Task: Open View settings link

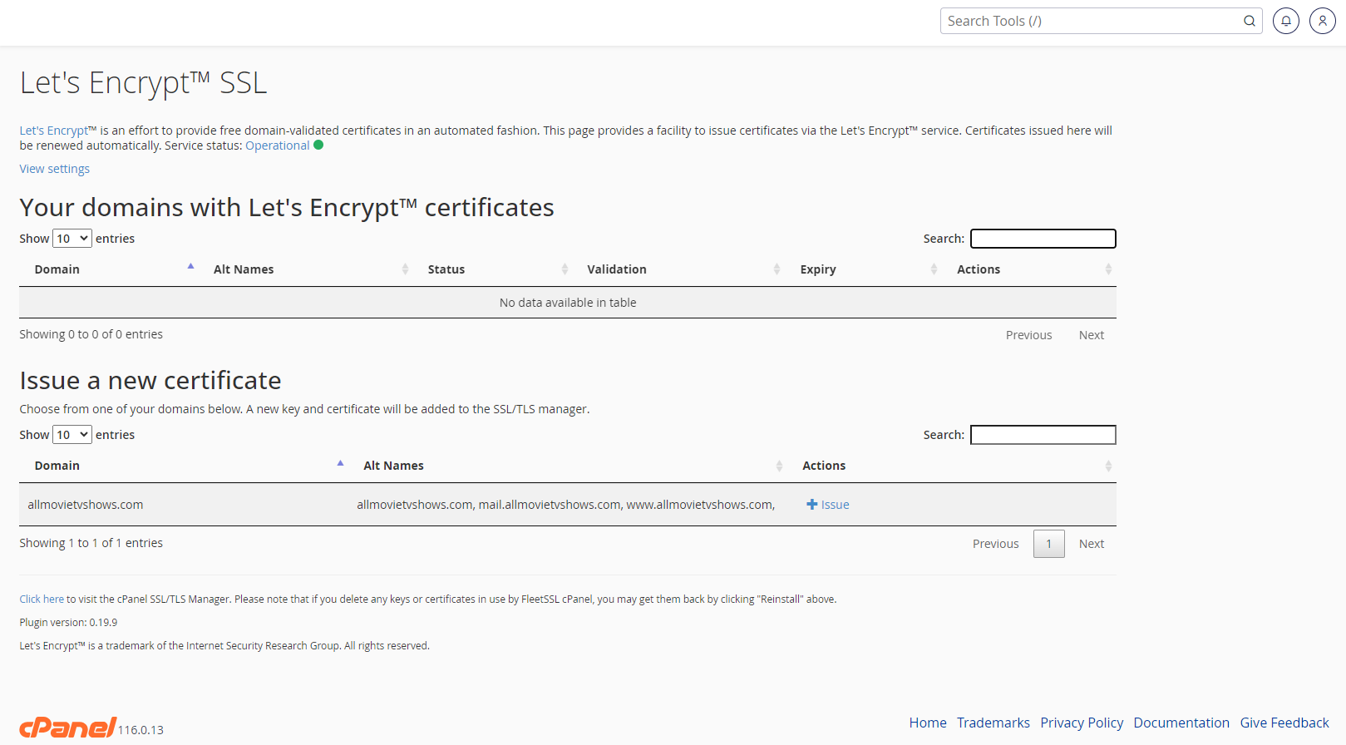Action: pyautogui.click(x=55, y=169)
